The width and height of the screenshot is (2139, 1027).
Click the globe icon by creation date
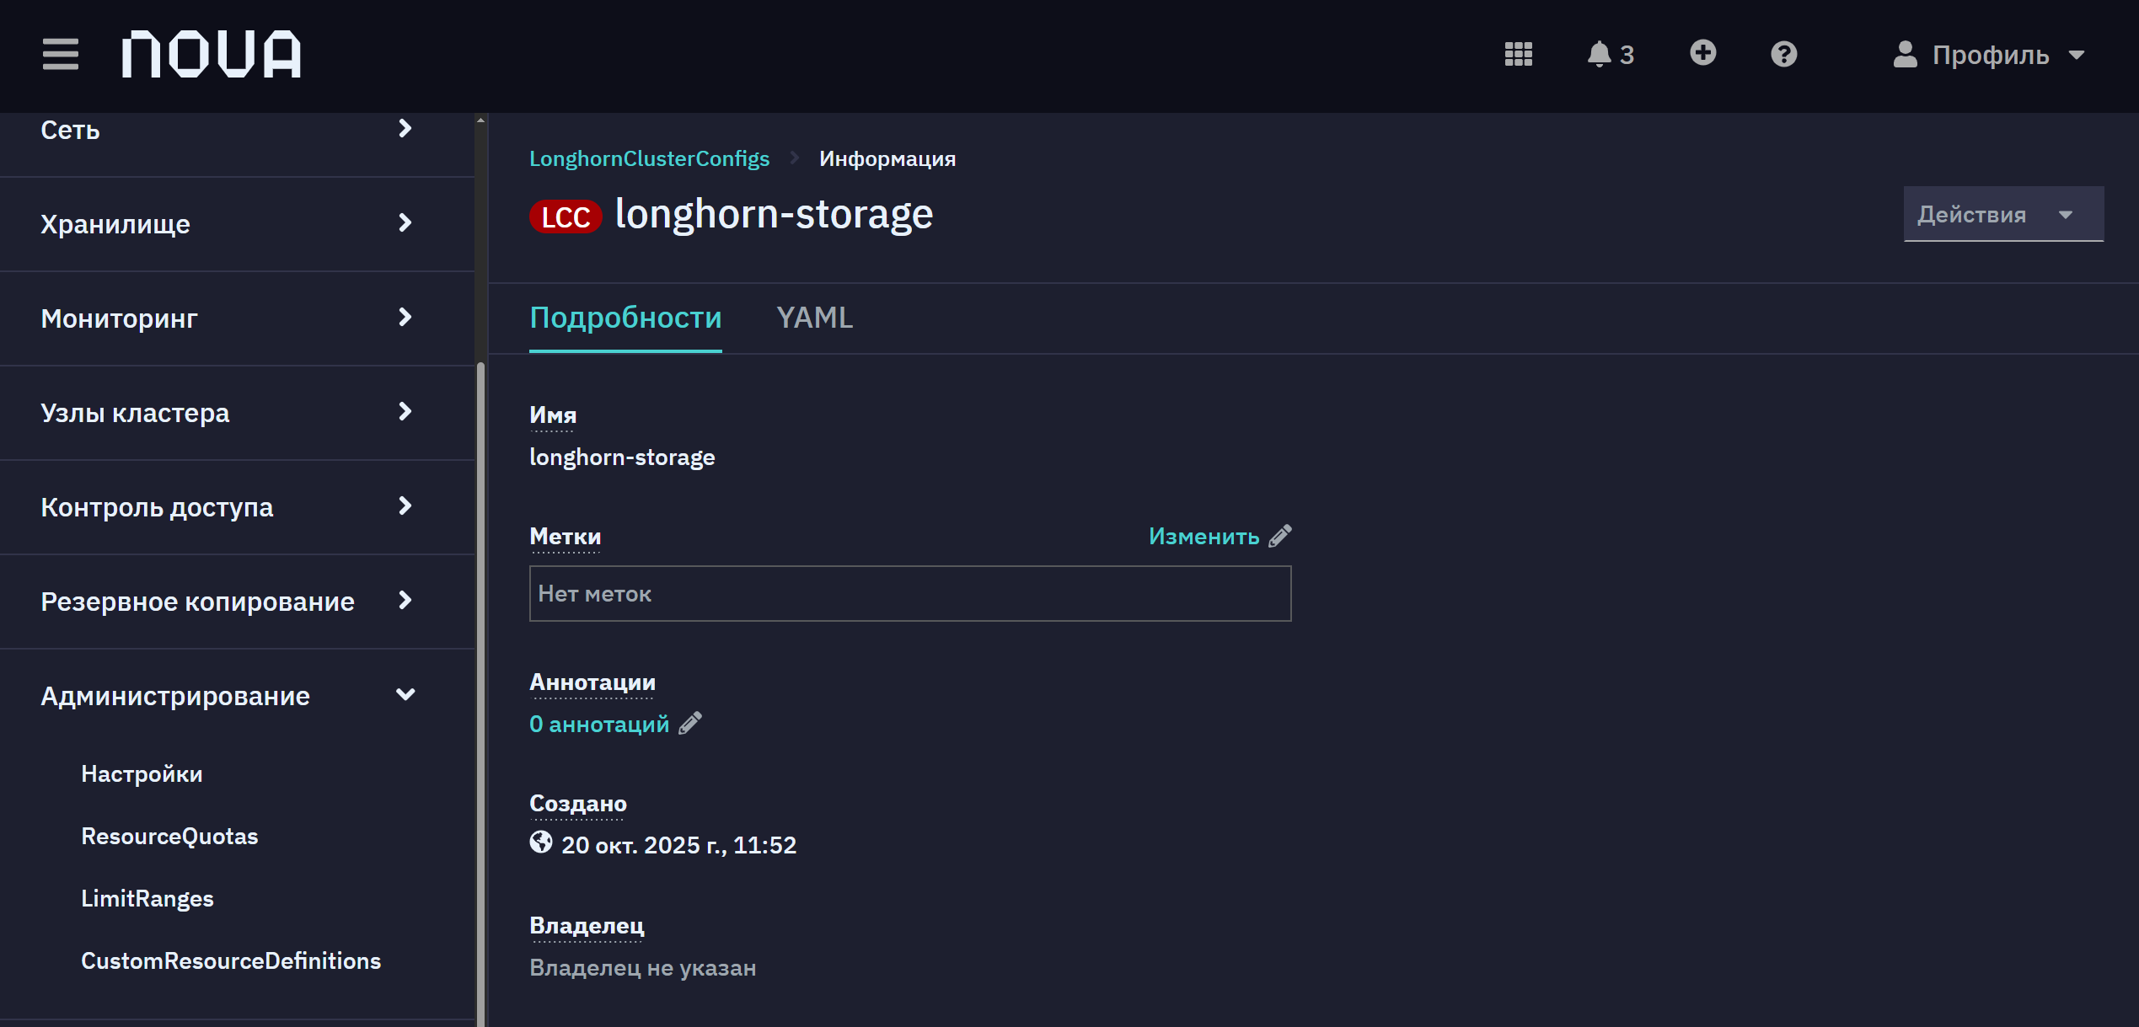(541, 842)
